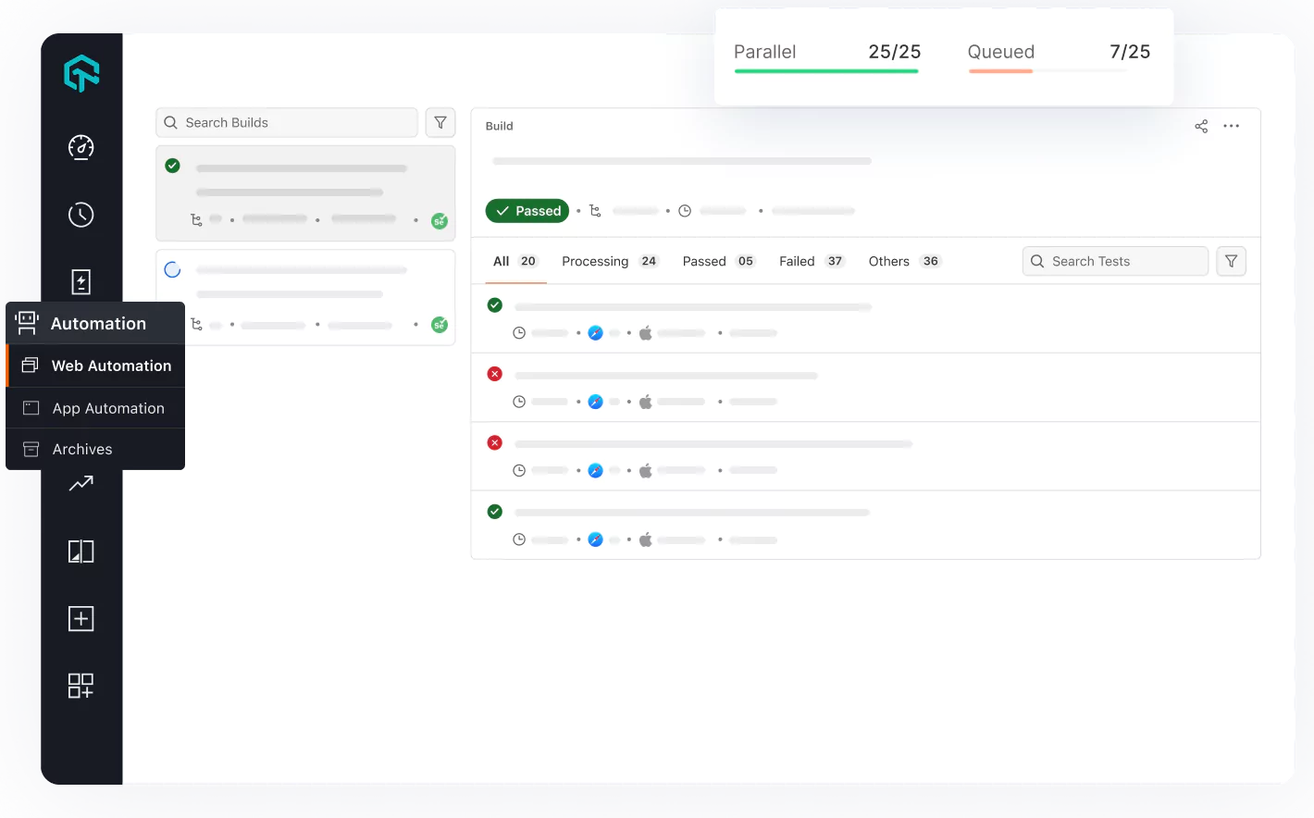Open the Archives menu item
The height and width of the screenshot is (818, 1314).
[x=95, y=449]
